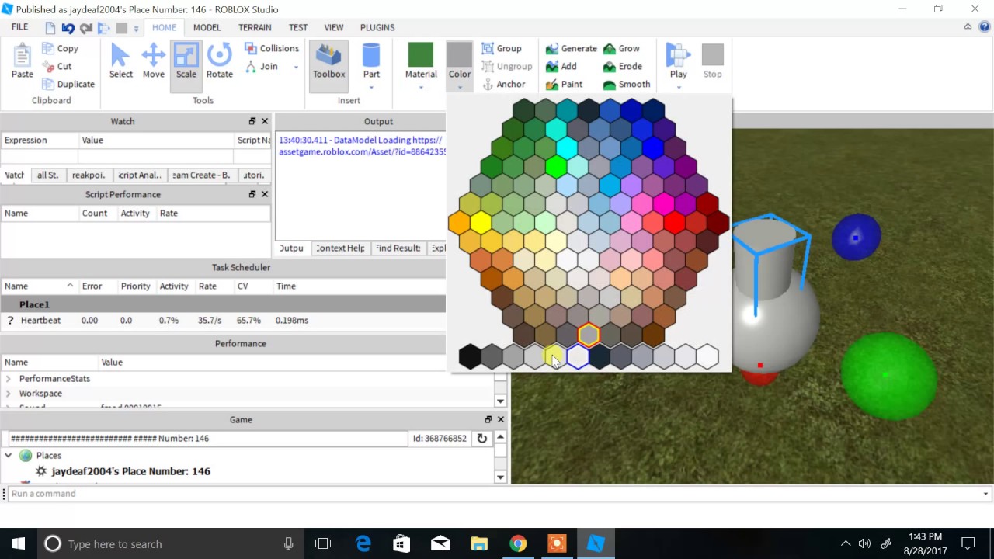
Task: Close the Script Performance panel
Action: (x=265, y=194)
